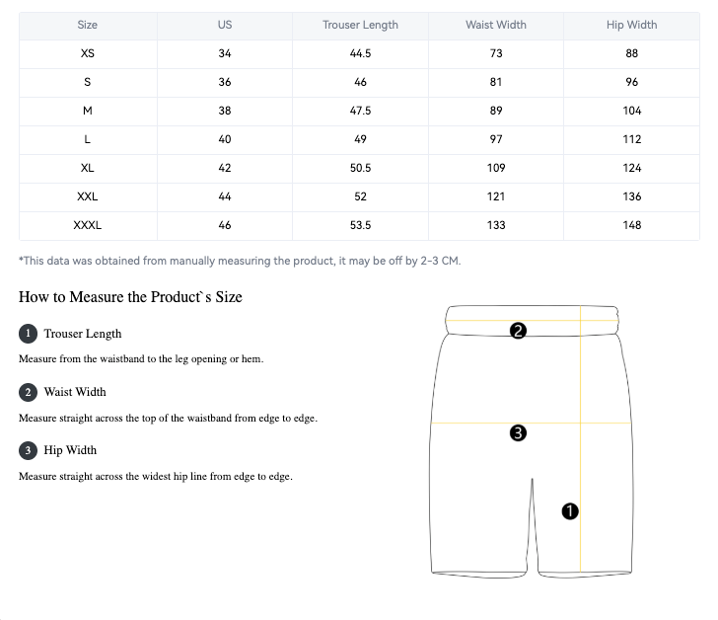This screenshot has width=718, height=620.
Task: Click marker 2 on the shorts waistband
Action: tap(519, 331)
